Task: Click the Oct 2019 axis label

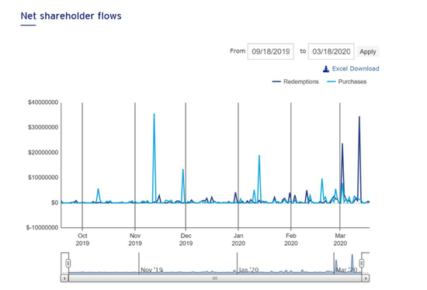Action: point(82,240)
